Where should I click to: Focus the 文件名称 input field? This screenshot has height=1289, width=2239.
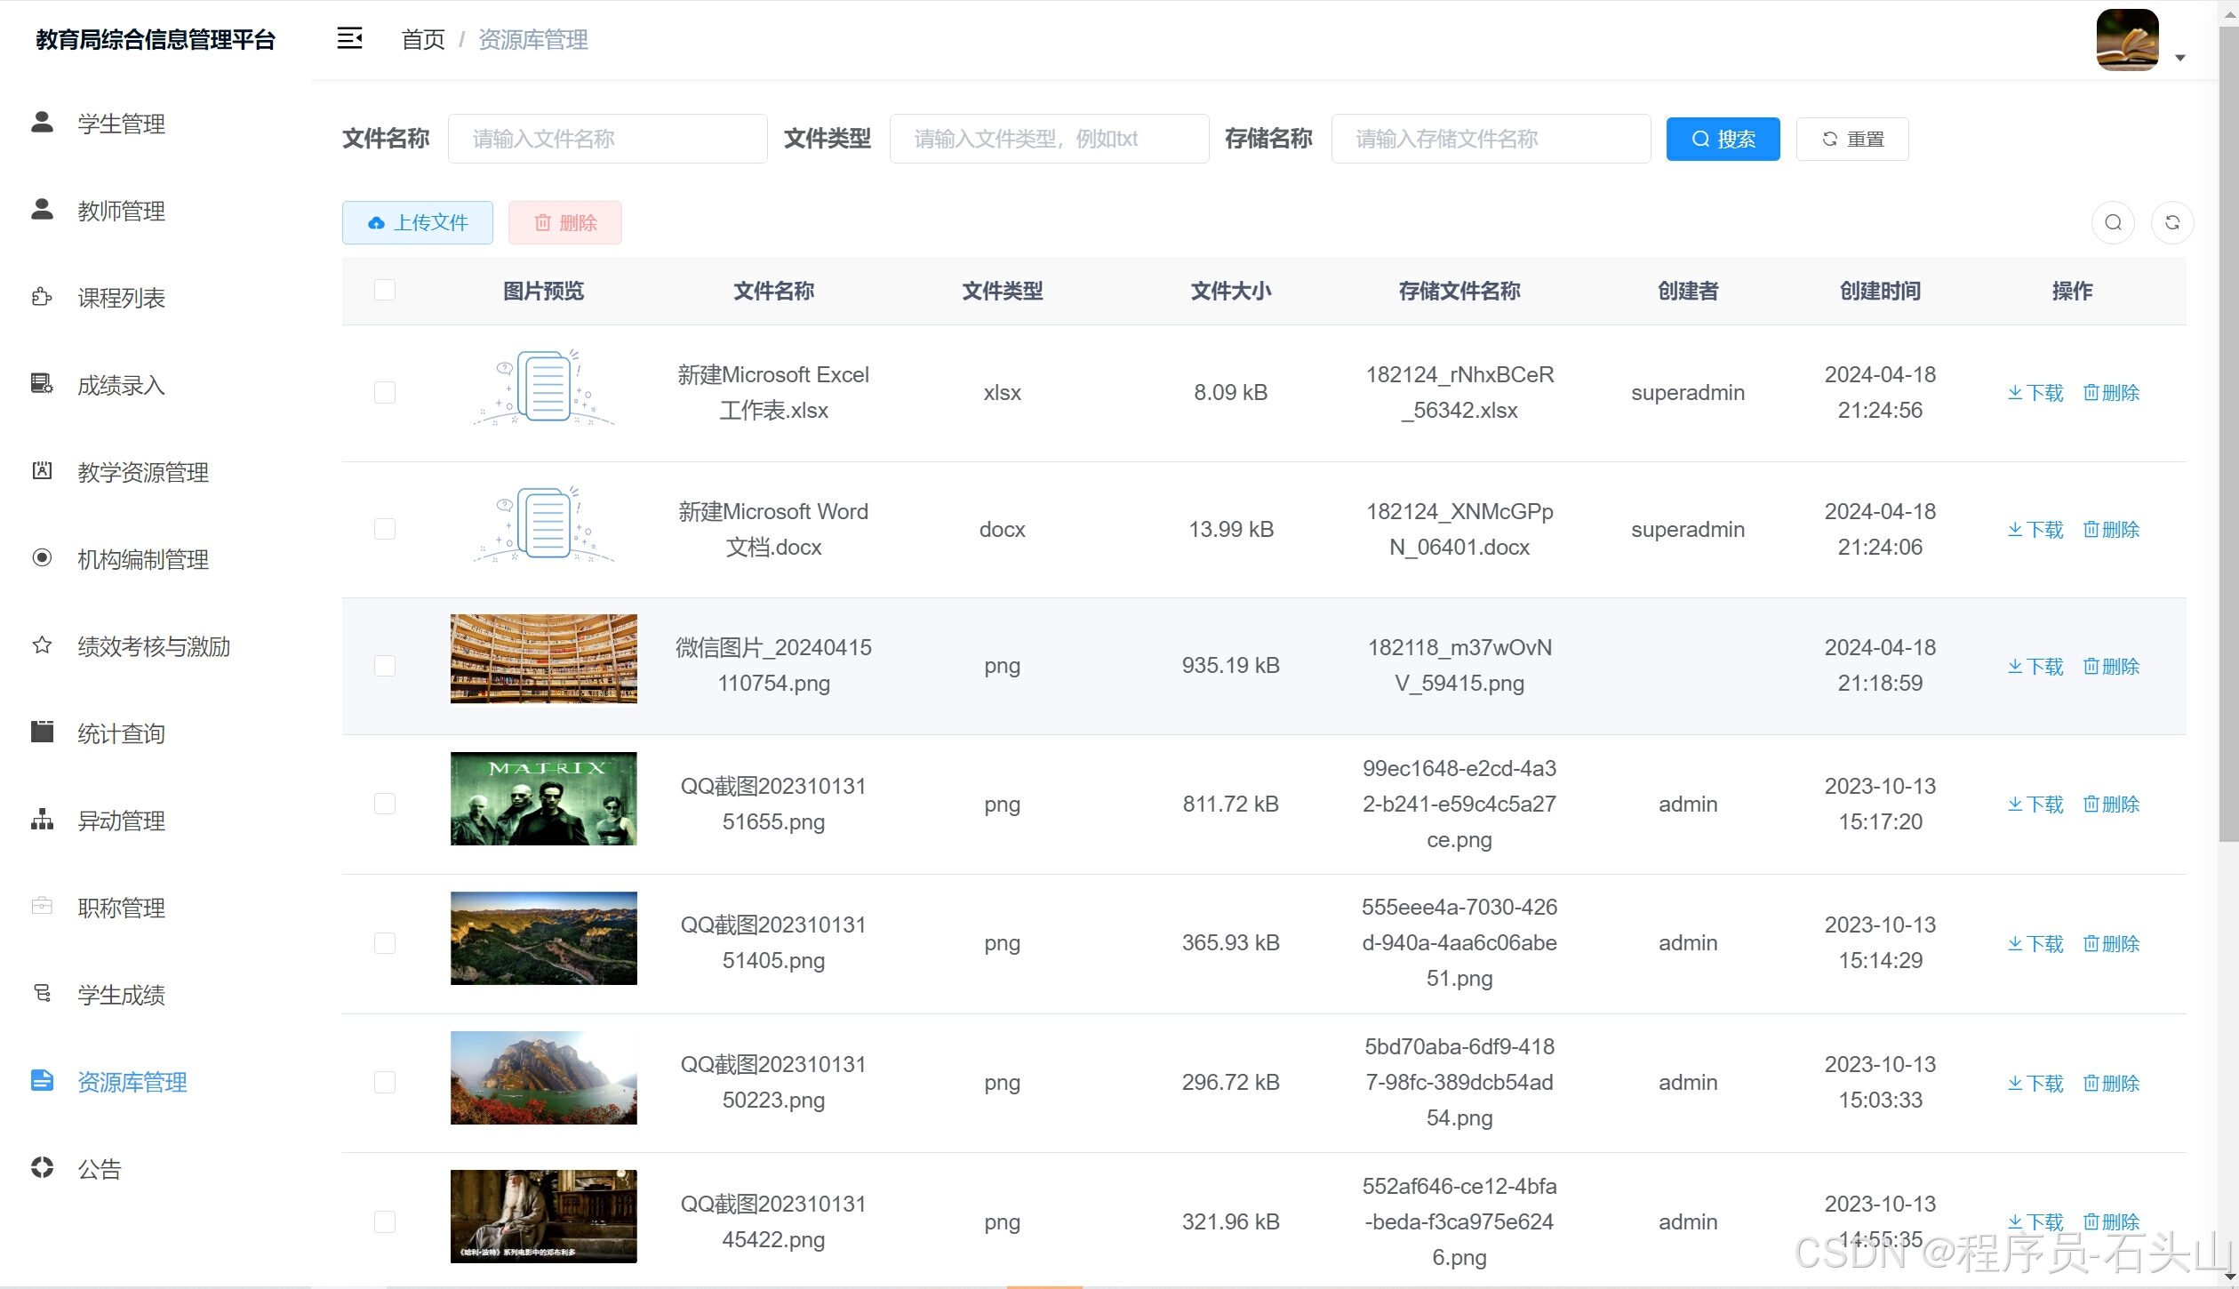pos(608,139)
